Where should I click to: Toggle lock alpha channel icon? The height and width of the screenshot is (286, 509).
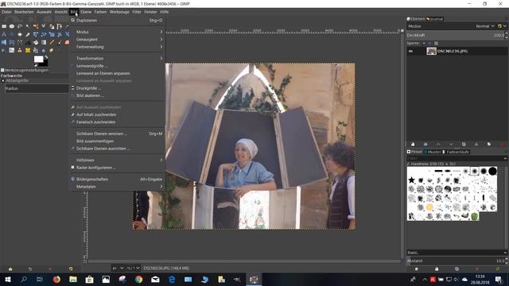(436, 43)
